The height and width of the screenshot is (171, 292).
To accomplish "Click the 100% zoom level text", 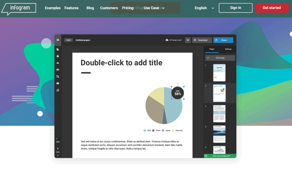I will (x=58, y=152).
